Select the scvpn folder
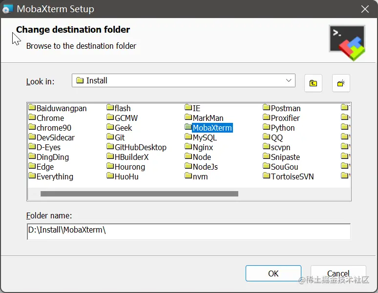The height and width of the screenshot is (293, 378). (x=277, y=147)
